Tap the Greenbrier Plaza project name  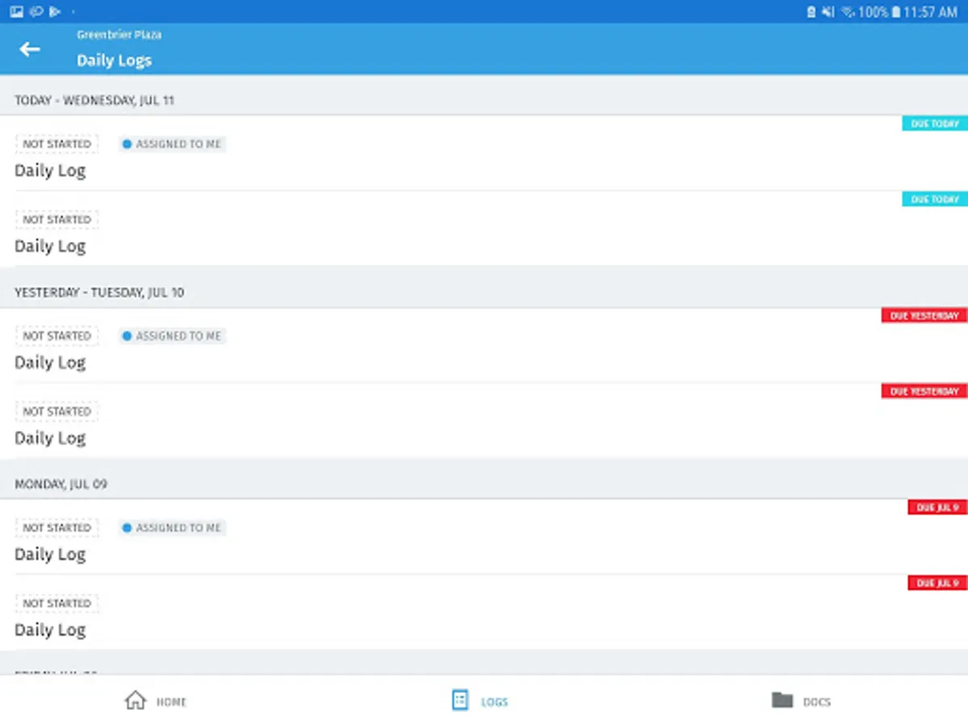point(119,35)
